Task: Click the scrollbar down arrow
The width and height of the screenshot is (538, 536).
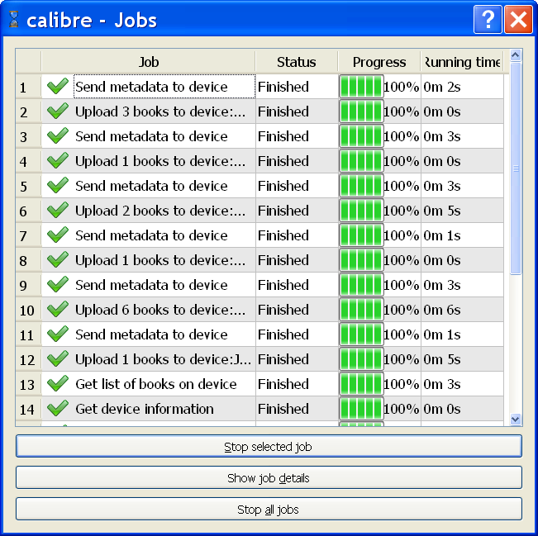Action: pyautogui.click(x=516, y=419)
